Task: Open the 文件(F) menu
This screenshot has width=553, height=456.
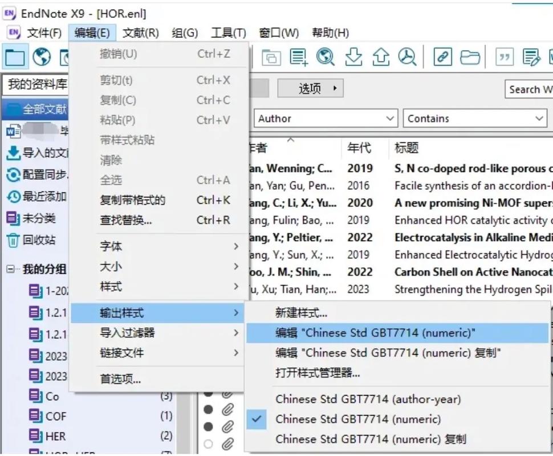Action: coord(44,33)
